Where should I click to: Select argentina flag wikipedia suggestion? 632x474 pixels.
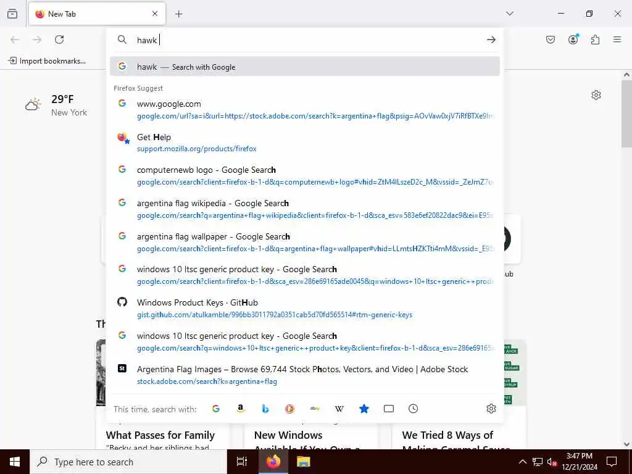(x=305, y=209)
